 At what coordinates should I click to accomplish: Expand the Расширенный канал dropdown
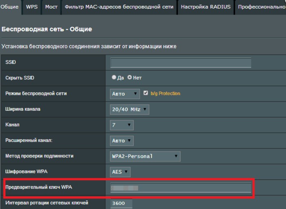(121, 141)
